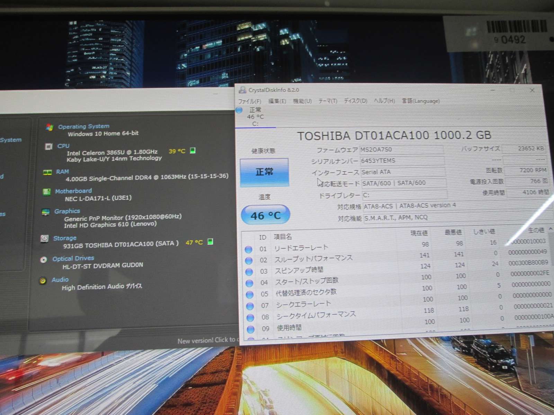Open the ヘルプ(H) menu
Image resolution: width=554 pixels, height=415 pixels.
tap(384, 101)
